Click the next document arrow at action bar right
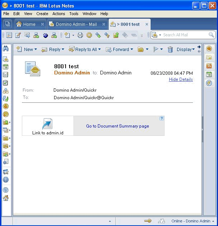The width and height of the screenshot is (218, 226). tap(199, 47)
